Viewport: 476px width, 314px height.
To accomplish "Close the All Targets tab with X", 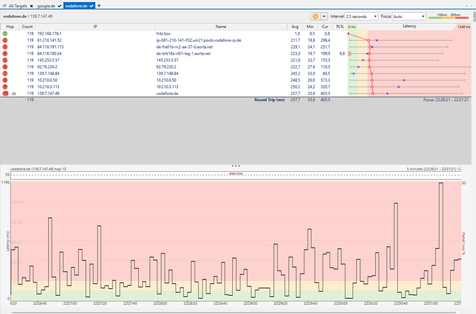I will 31,6.
